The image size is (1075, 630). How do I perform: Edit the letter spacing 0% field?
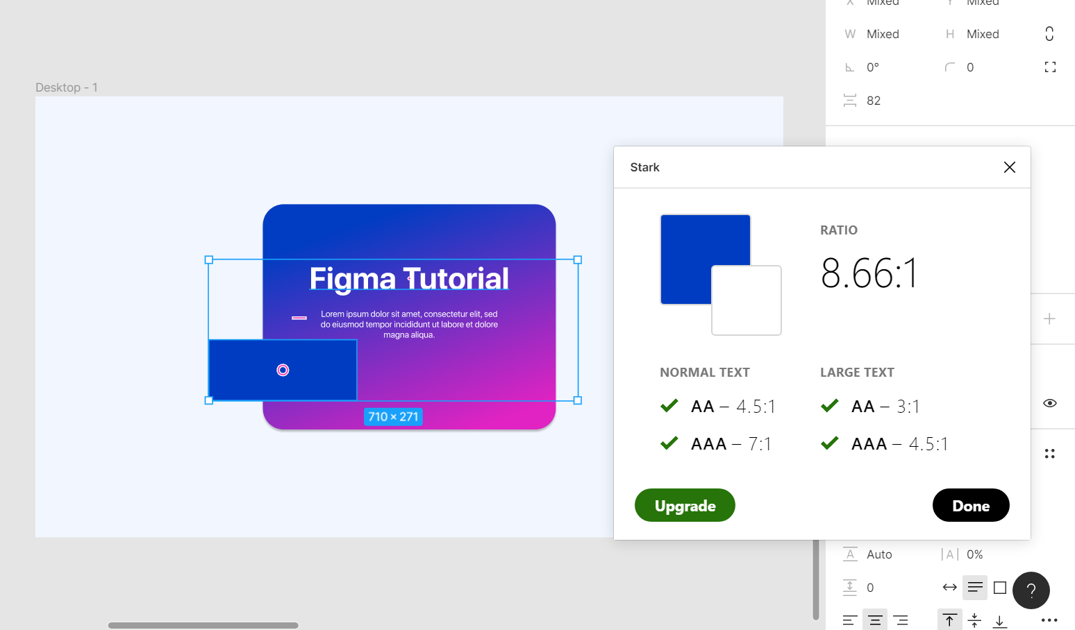coord(975,554)
